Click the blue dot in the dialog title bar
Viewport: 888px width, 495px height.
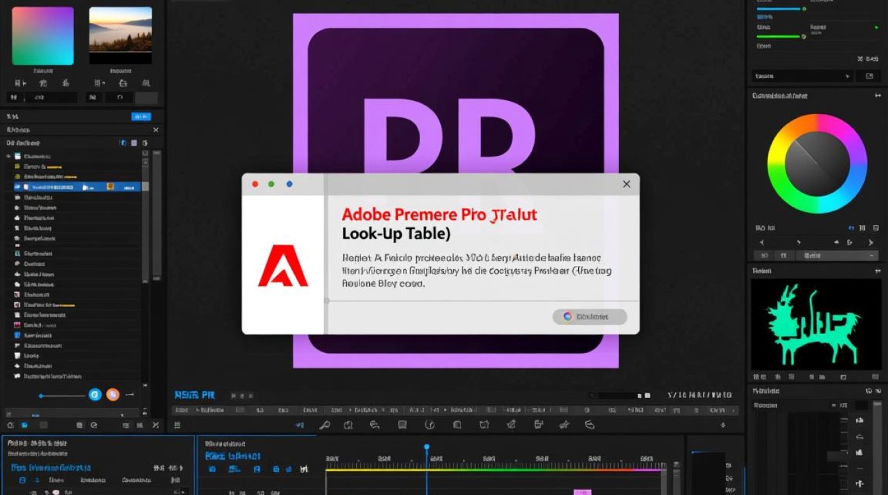point(289,184)
